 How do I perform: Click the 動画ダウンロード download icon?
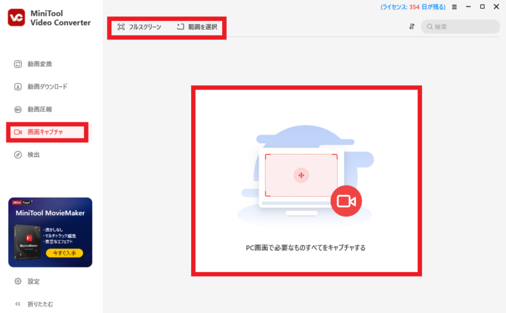pyautogui.click(x=18, y=86)
